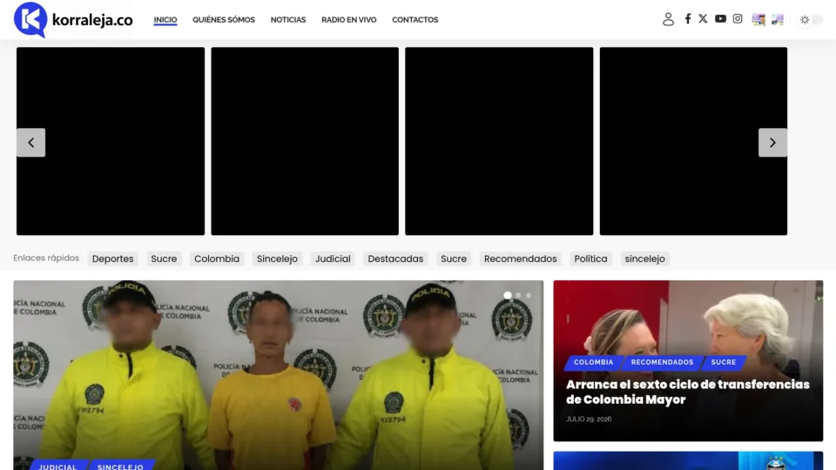The image size is (836, 470).
Task: Go to the INICIO menu item
Action: [x=165, y=20]
